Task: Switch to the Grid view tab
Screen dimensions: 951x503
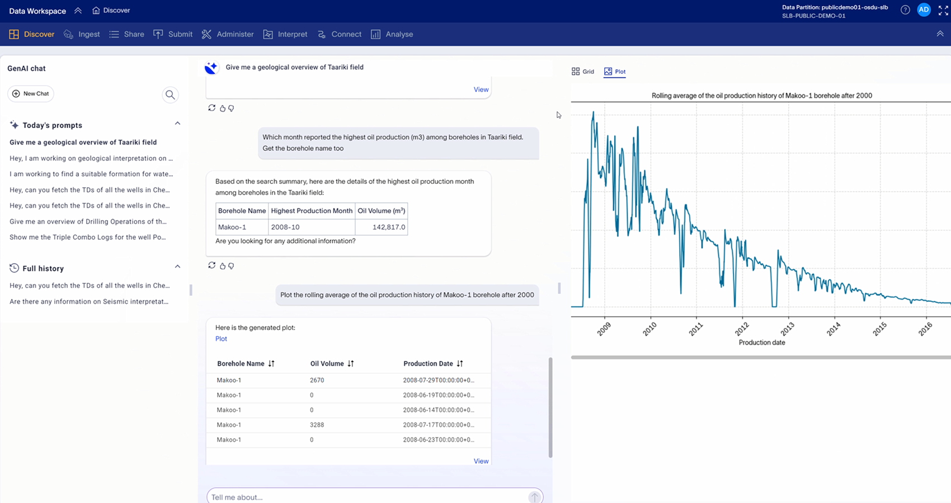Action: 583,72
